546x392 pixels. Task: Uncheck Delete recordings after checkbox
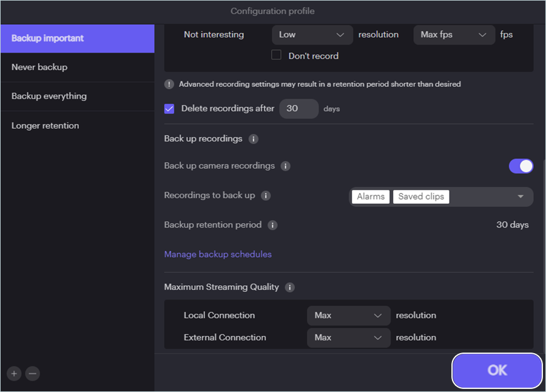(169, 109)
